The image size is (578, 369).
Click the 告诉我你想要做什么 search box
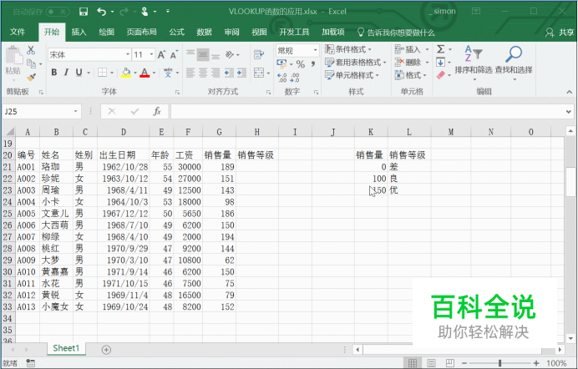pos(396,33)
